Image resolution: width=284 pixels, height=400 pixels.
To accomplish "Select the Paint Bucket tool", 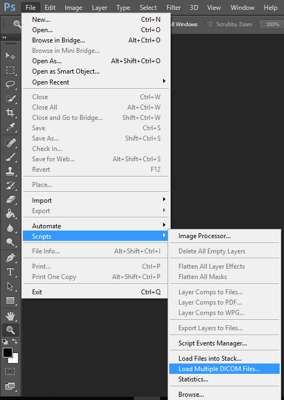I will pos(10,214).
